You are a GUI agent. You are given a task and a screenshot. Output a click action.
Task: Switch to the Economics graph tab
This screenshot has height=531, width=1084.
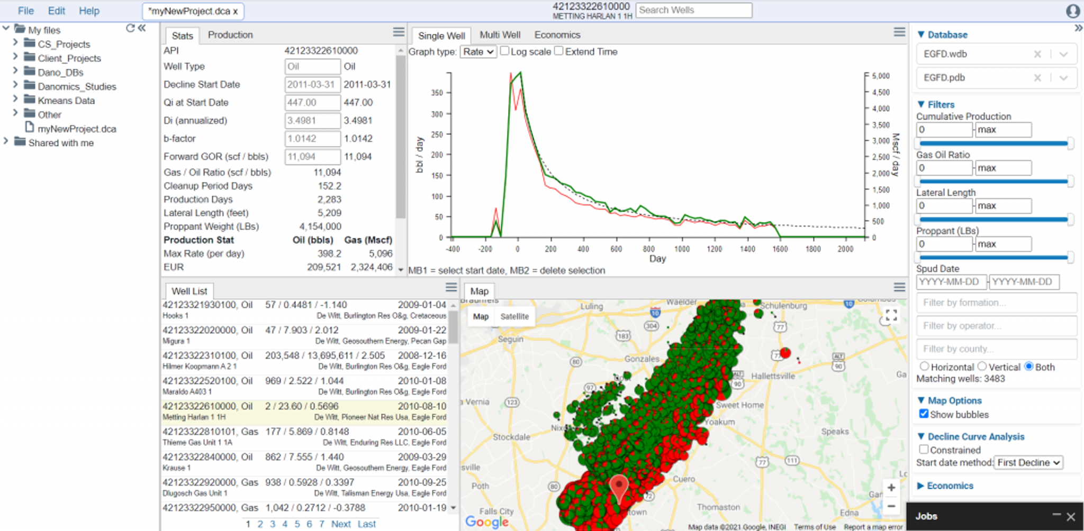[557, 35]
